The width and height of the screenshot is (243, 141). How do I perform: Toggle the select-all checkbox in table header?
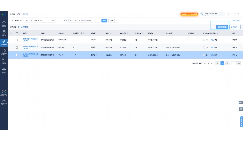click(x=17, y=33)
